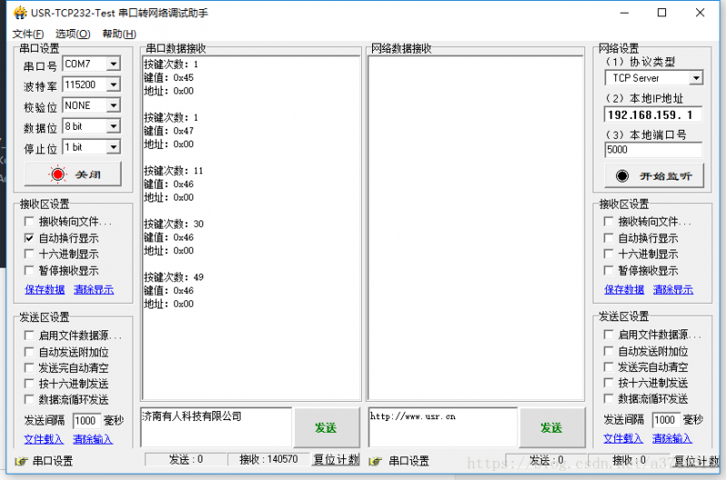Expand the 串口号 COM7 dropdown
The width and height of the screenshot is (726, 480).
point(113,64)
